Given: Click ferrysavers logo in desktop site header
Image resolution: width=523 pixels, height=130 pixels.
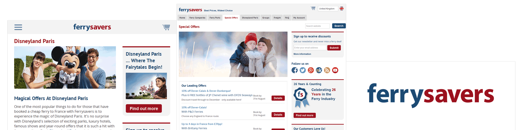Looking at the screenshot, I should coord(190,10).
